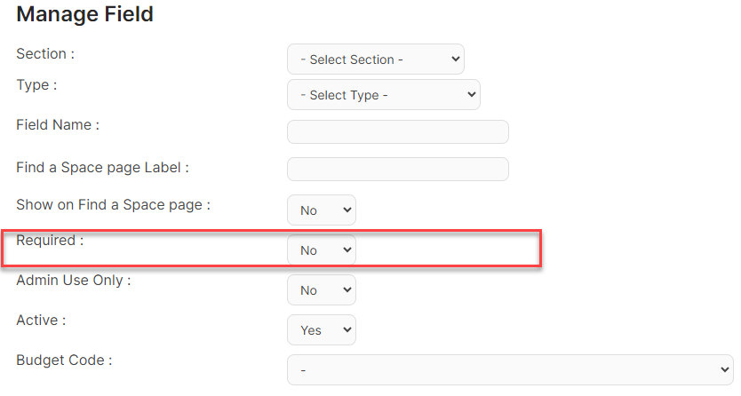Click the chevron arrow in Required select
741x396 pixels.
347,249
